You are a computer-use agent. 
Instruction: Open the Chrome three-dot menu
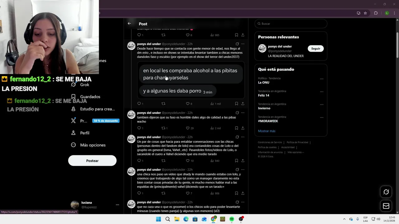395,13
